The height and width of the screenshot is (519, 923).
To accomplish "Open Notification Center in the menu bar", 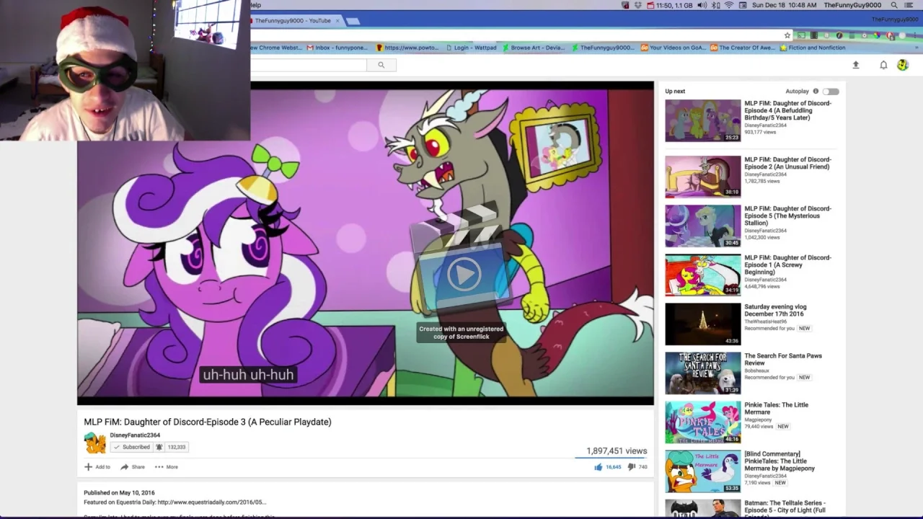I will pos(910,5).
